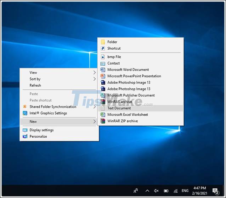Click the PowerPoint Presentation icon
This screenshot has width=226, height=198.
[103, 76]
